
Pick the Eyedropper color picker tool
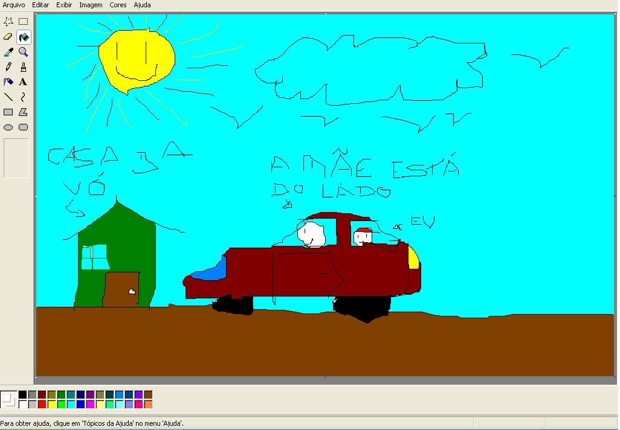click(x=8, y=51)
